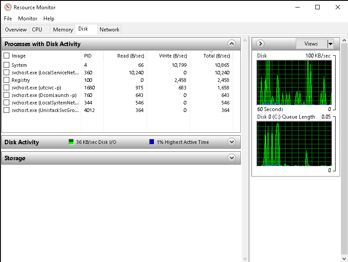Click the green Disk I/O legend swatch
Viewport: 348px width, 262px height.
pyautogui.click(x=71, y=142)
